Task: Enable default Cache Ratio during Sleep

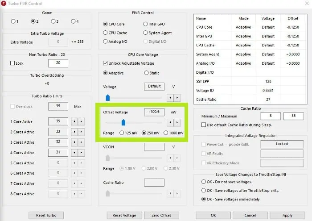Action: click(204, 125)
